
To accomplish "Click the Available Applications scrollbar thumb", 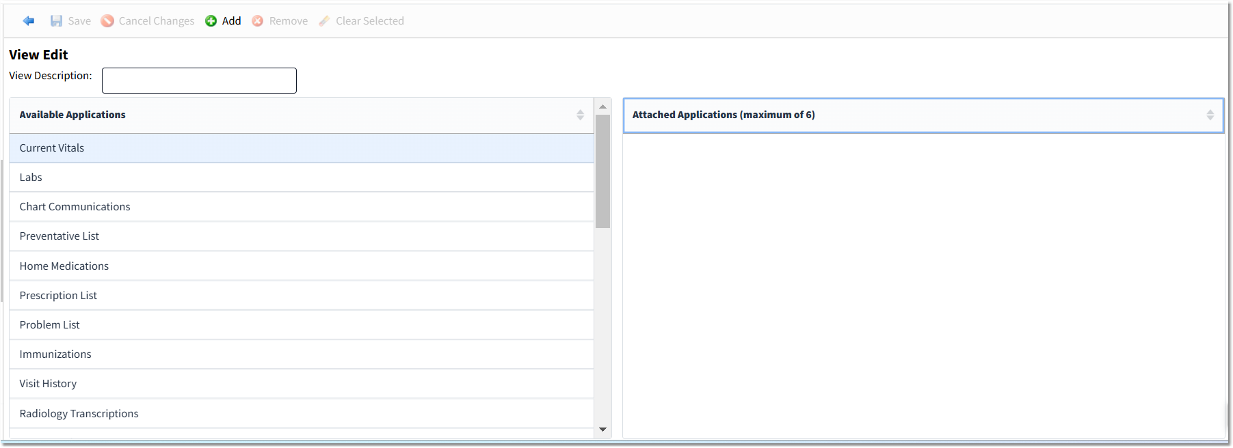I will pos(602,171).
